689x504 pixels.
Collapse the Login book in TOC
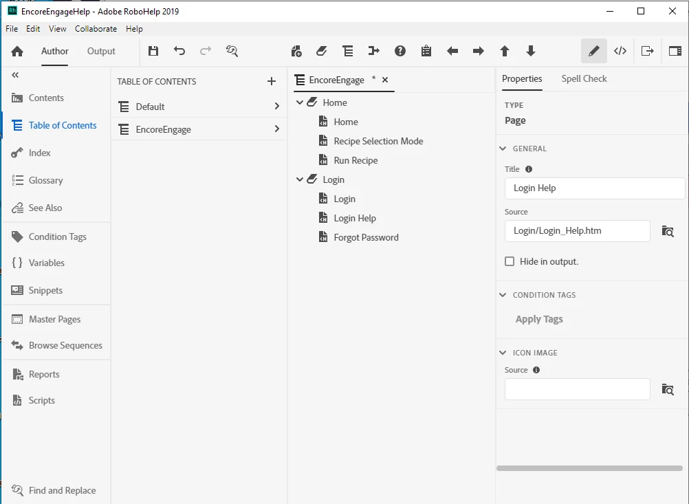tap(300, 179)
